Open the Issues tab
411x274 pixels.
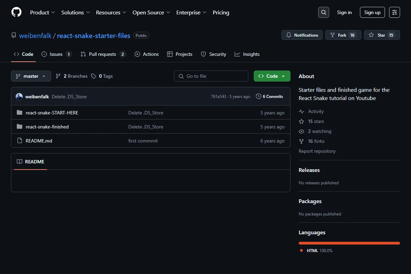coord(57,54)
